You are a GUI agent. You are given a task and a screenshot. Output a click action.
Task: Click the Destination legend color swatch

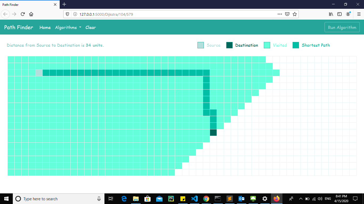click(229, 45)
